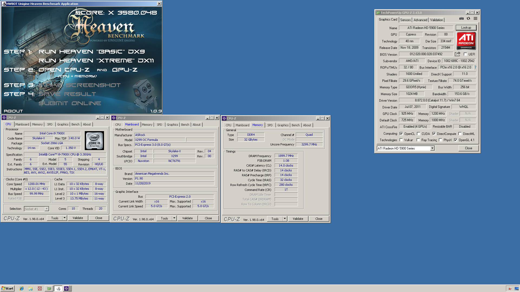Select the Heaven Benchmark taskbar button
This screenshot has height=292, width=520.
click(x=58, y=288)
